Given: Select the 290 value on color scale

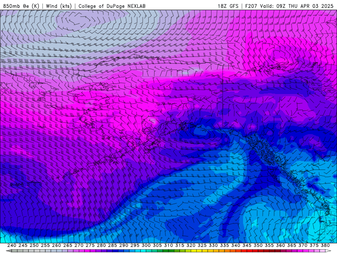Looking at the screenshot, I should (x=123, y=245).
